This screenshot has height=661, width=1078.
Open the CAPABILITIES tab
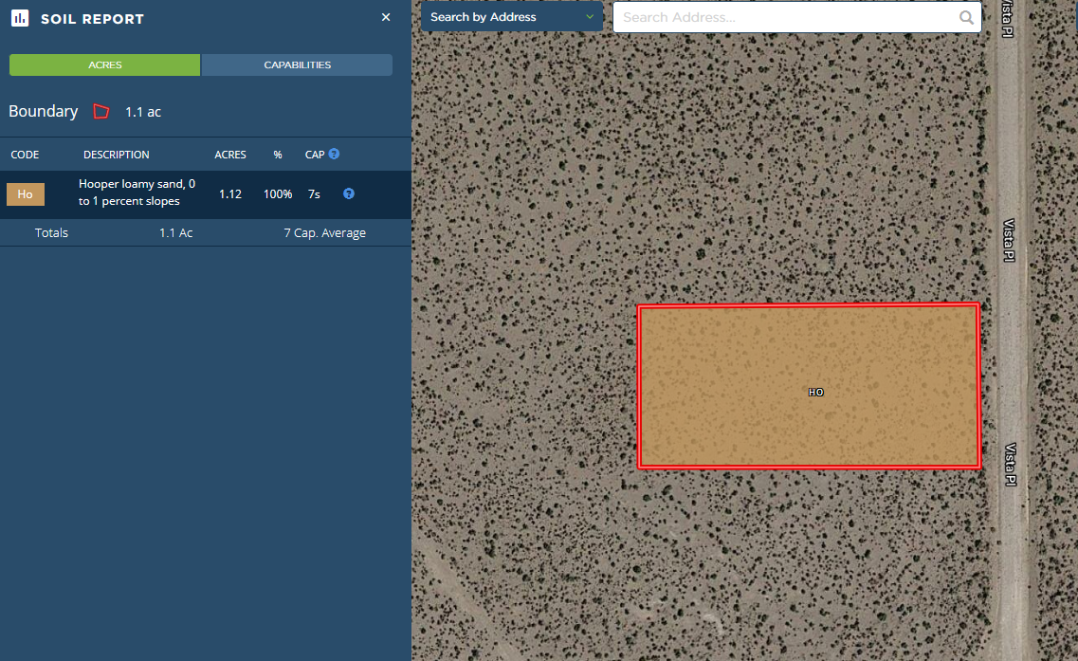tap(297, 65)
